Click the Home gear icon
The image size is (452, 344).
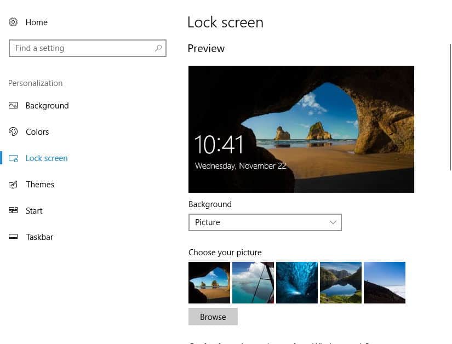point(13,22)
